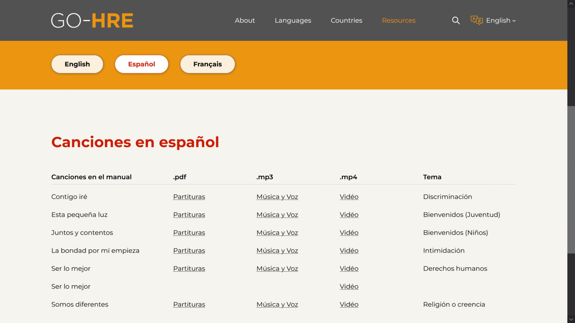The width and height of the screenshot is (575, 323).
Task: Click the translate language icon
Action: pos(477,20)
